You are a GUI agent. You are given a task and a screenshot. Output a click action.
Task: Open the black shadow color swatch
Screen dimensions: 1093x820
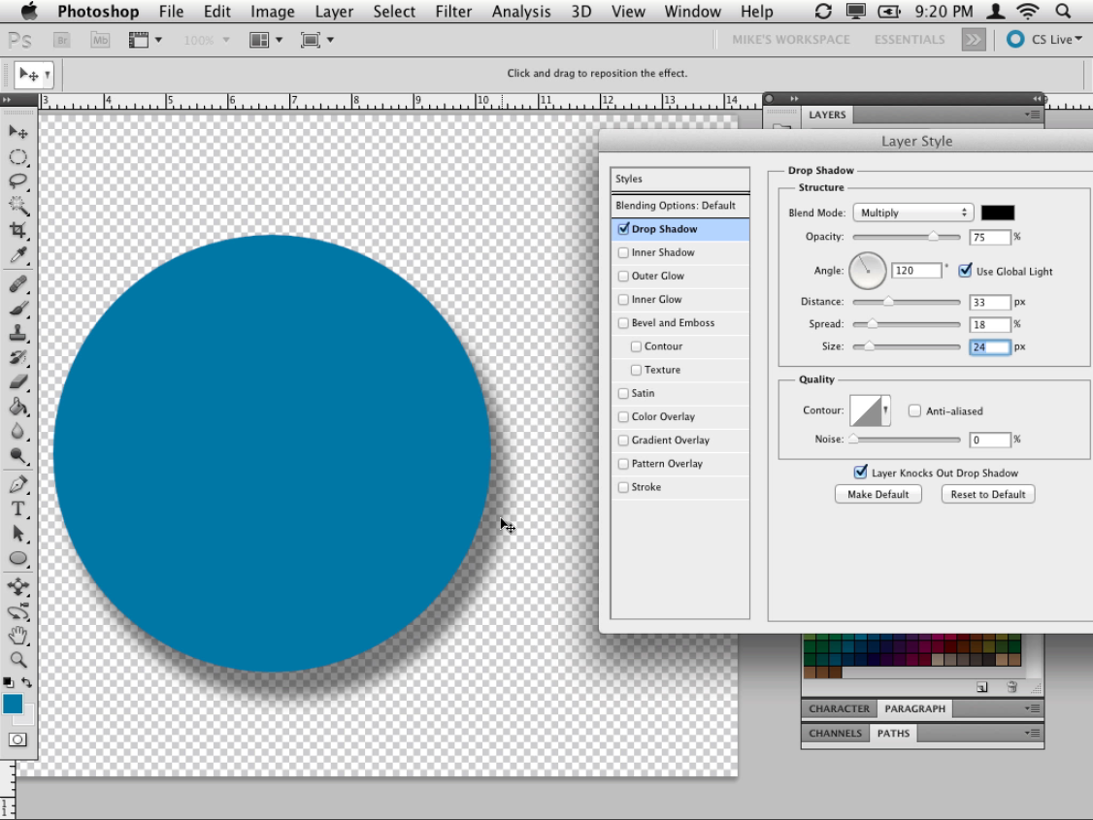tap(998, 213)
